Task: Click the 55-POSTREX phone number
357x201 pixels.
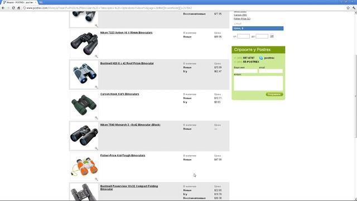Action: coord(251,62)
